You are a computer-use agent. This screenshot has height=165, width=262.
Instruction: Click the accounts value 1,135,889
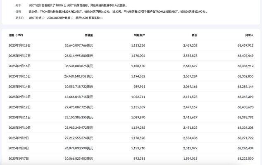[138, 107]
